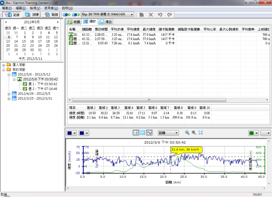
Task: Select May 11 in the calendar
Action: (48, 37)
